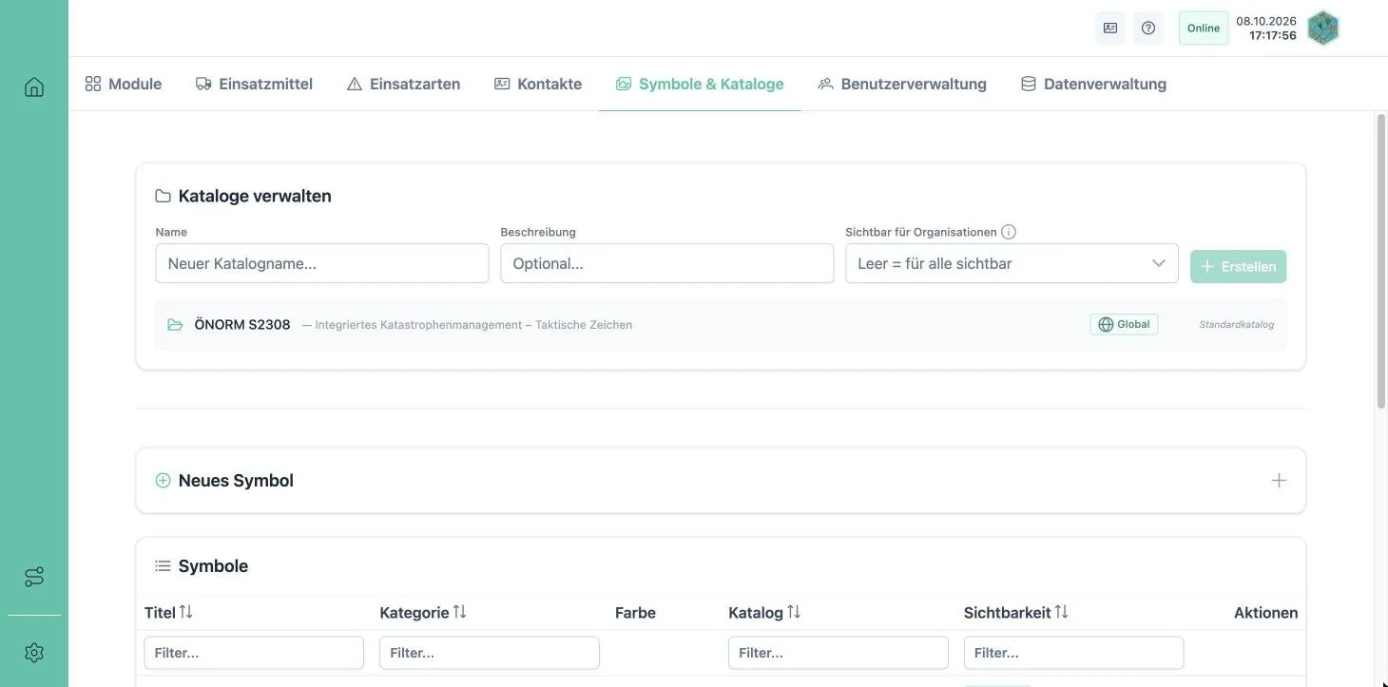Click the Erstellen button
The height and width of the screenshot is (687, 1388).
tap(1238, 266)
